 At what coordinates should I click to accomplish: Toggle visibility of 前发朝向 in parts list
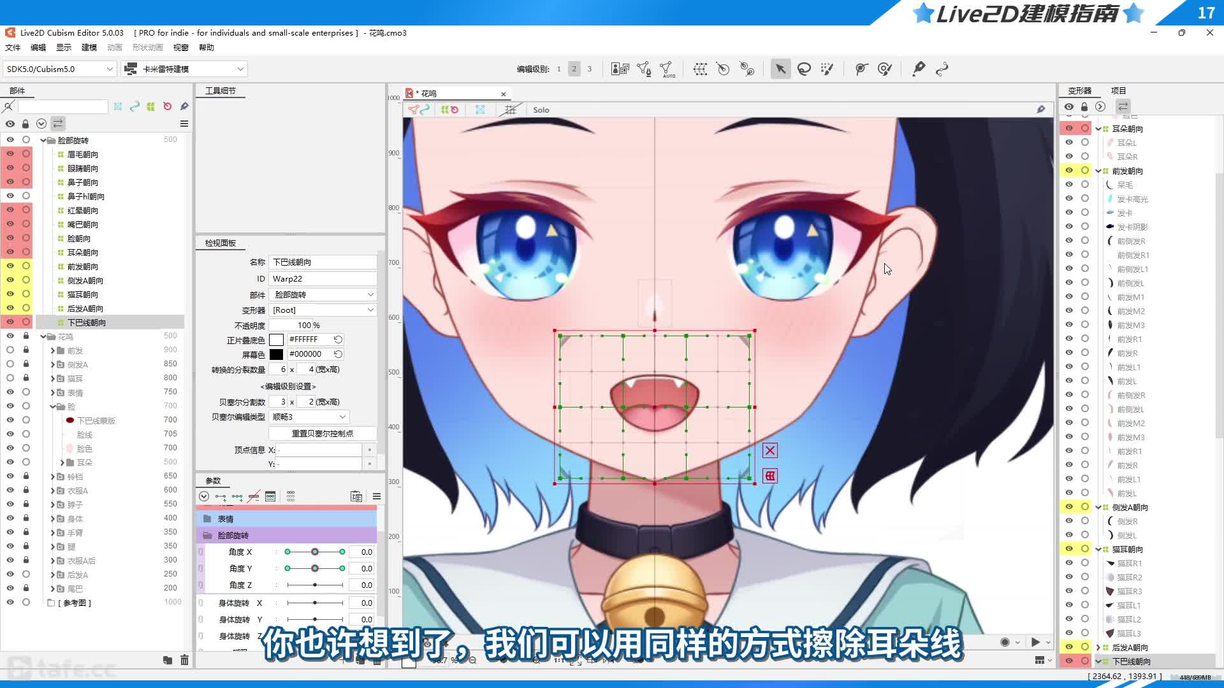[x=10, y=266]
